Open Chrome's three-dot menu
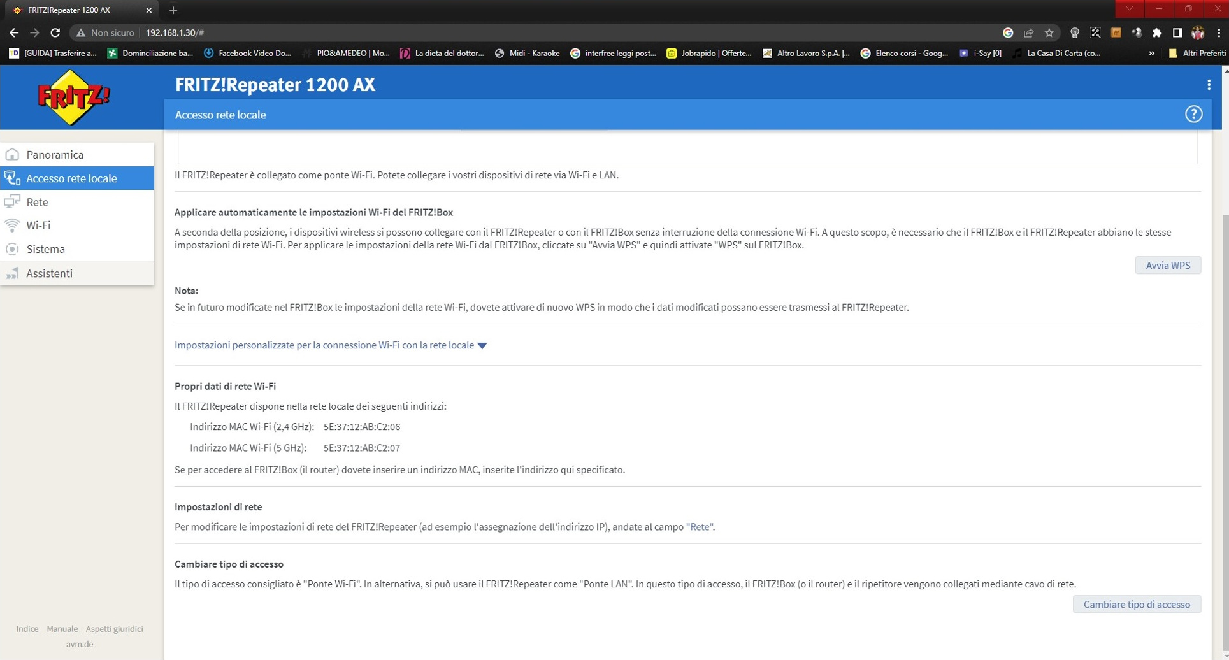This screenshot has width=1229, height=660. pyautogui.click(x=1218, y=32)
